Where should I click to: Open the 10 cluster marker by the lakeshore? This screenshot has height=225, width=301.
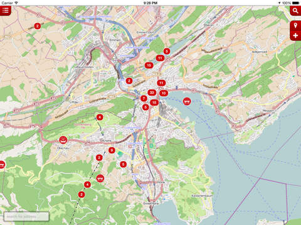164,93
